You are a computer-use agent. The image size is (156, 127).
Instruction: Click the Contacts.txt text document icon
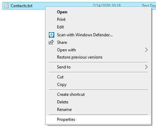click(x=6, y=5)
